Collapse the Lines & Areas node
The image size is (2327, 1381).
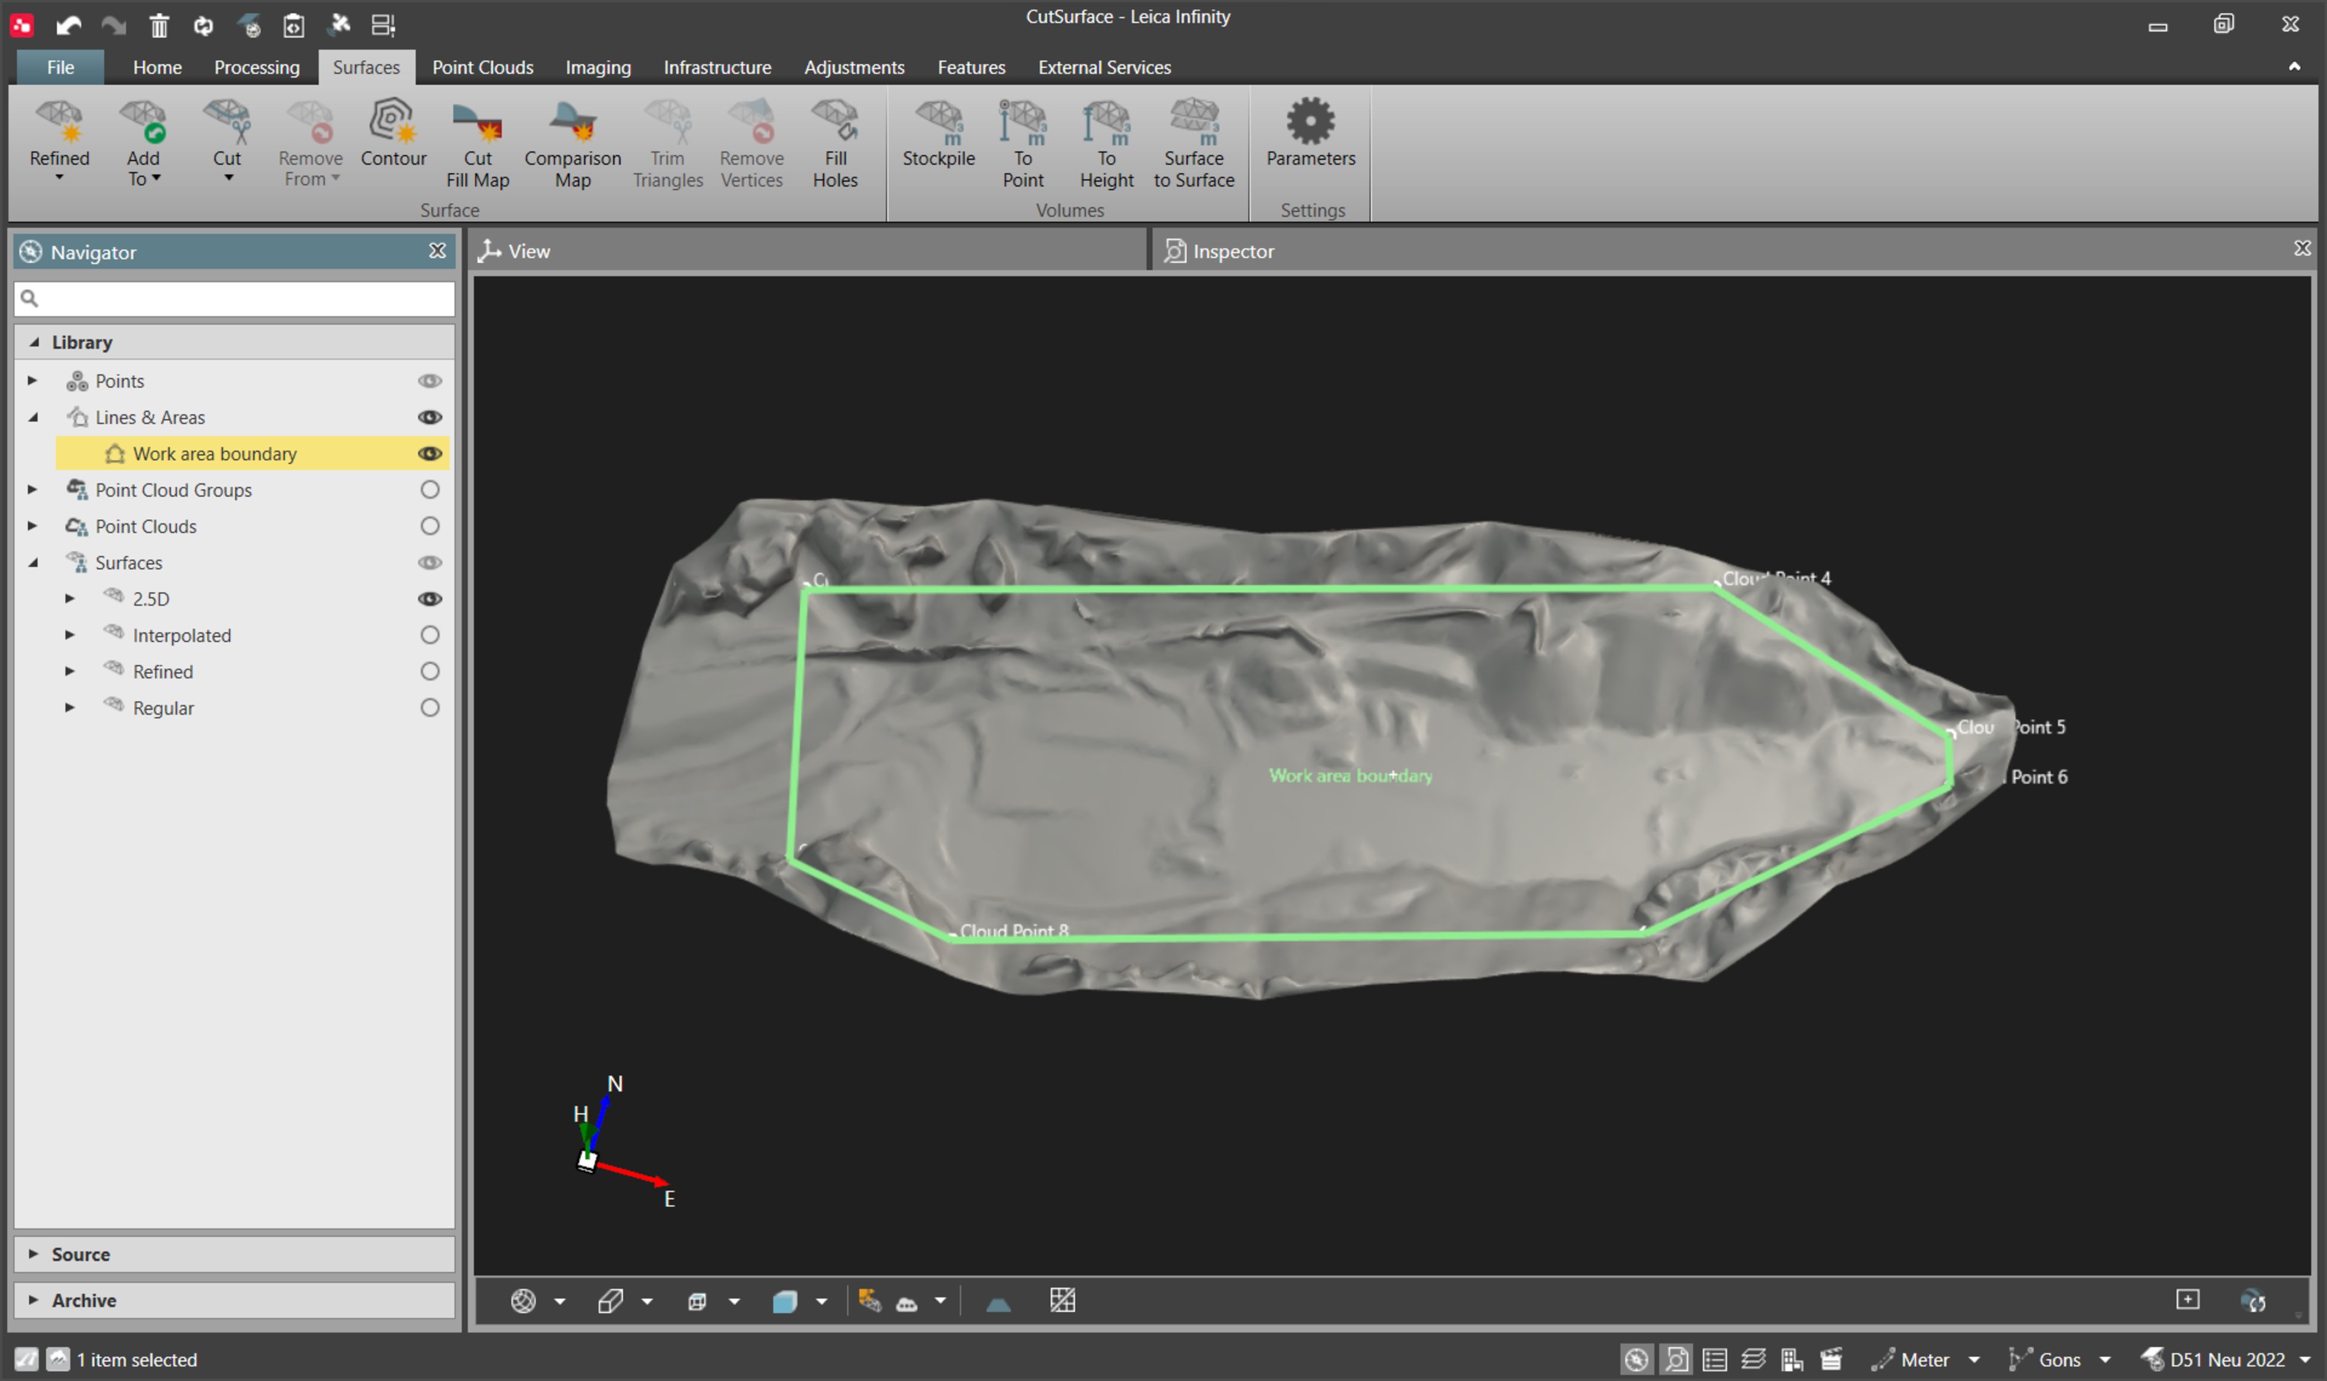tap(33, 417)
